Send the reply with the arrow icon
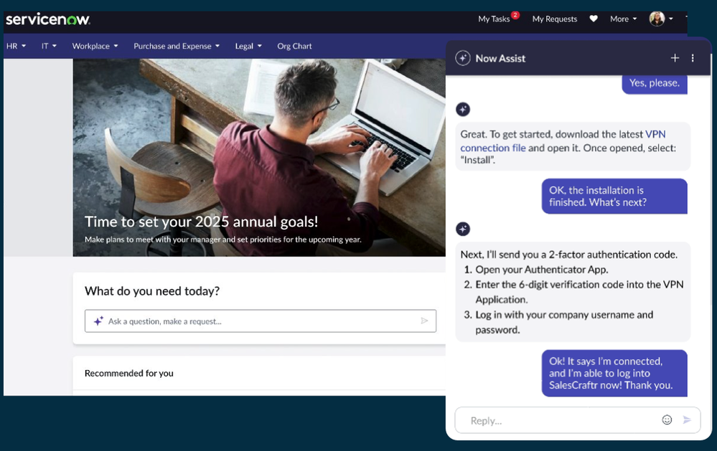Image resolution: width=717 pixels, height=451 pixels. 687,420
